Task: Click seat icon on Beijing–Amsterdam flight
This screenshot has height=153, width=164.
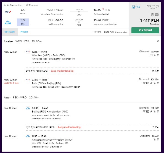Action: tap(155, 111)
